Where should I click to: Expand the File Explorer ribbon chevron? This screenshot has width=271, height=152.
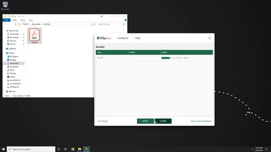123,20
